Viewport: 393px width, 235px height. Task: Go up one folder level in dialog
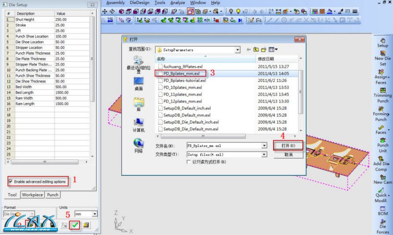click(x=256, y=50)
